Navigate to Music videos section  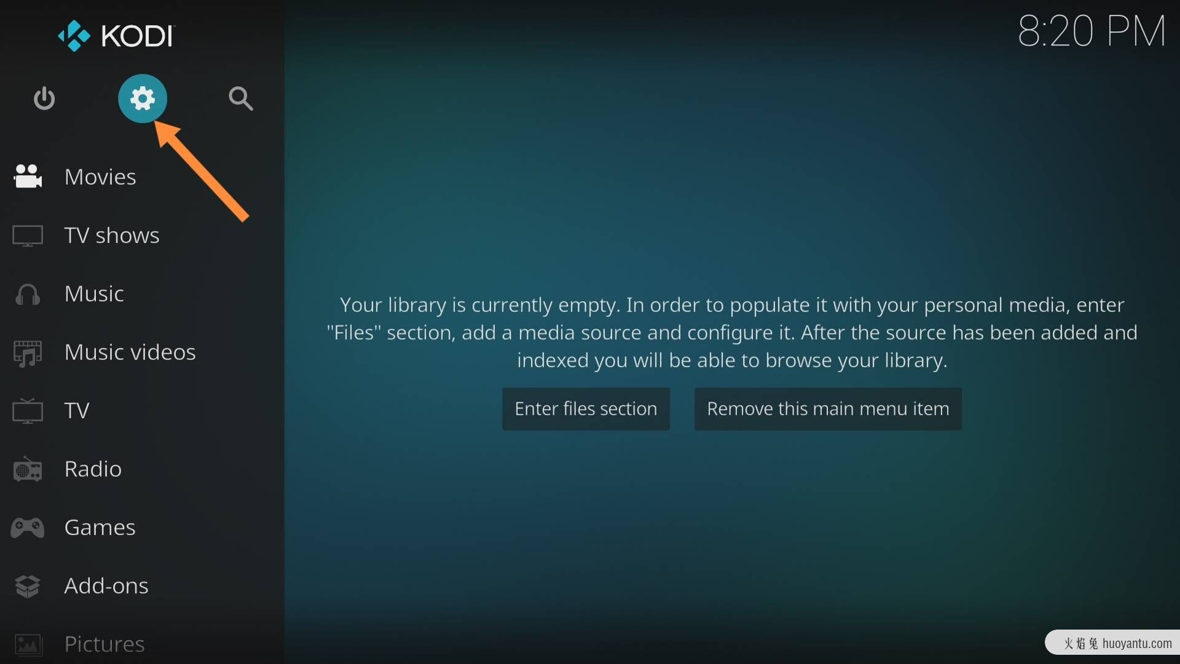coord(130,351)
